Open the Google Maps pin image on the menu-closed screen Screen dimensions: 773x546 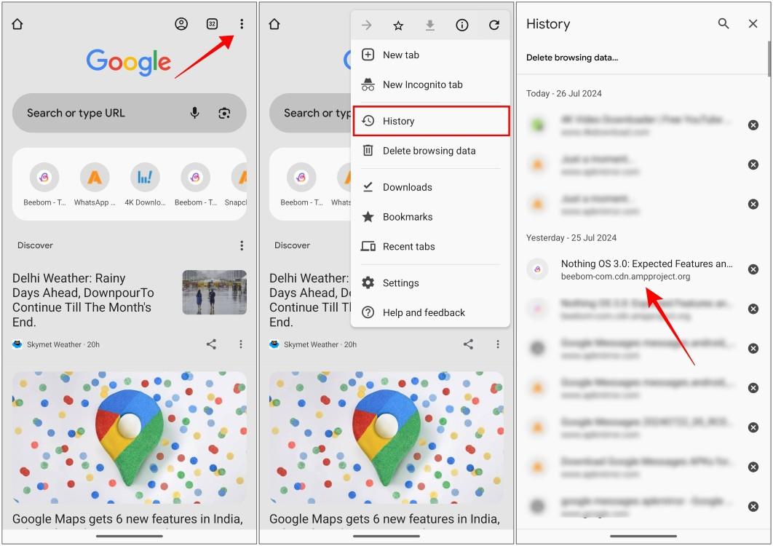click(130, 438)
